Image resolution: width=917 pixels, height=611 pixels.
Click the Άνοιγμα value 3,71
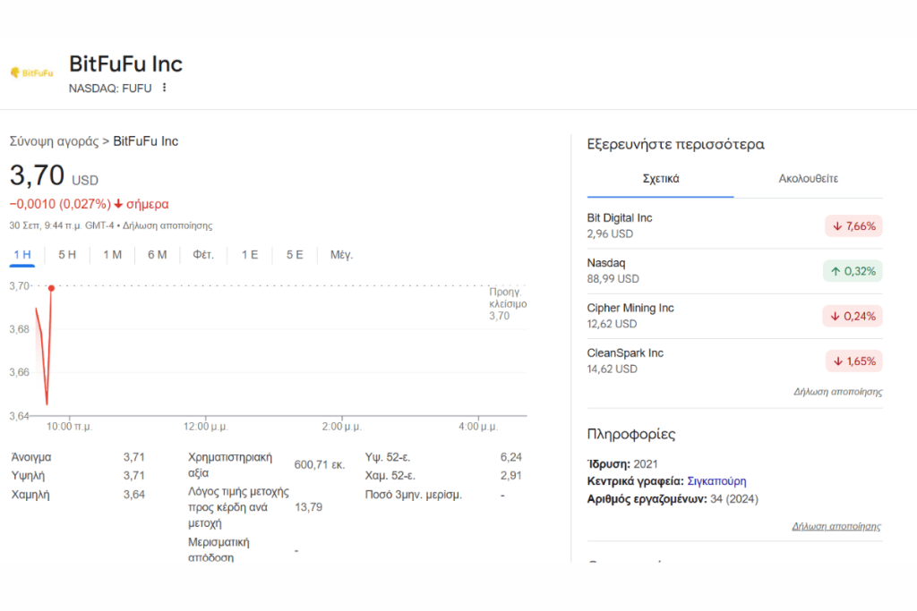point(134,457)
